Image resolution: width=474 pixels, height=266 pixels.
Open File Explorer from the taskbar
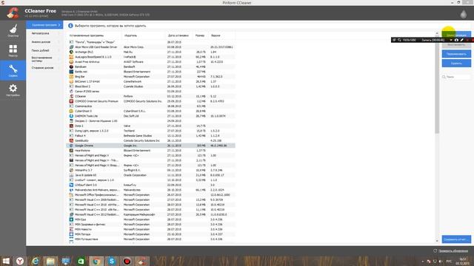(x=51, y=261)
